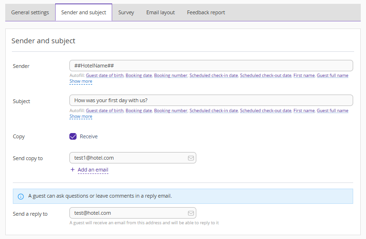
Task: Insert Guest date of birth autofill into Sender
Action: pyautogui.click(x=105, y=76)
